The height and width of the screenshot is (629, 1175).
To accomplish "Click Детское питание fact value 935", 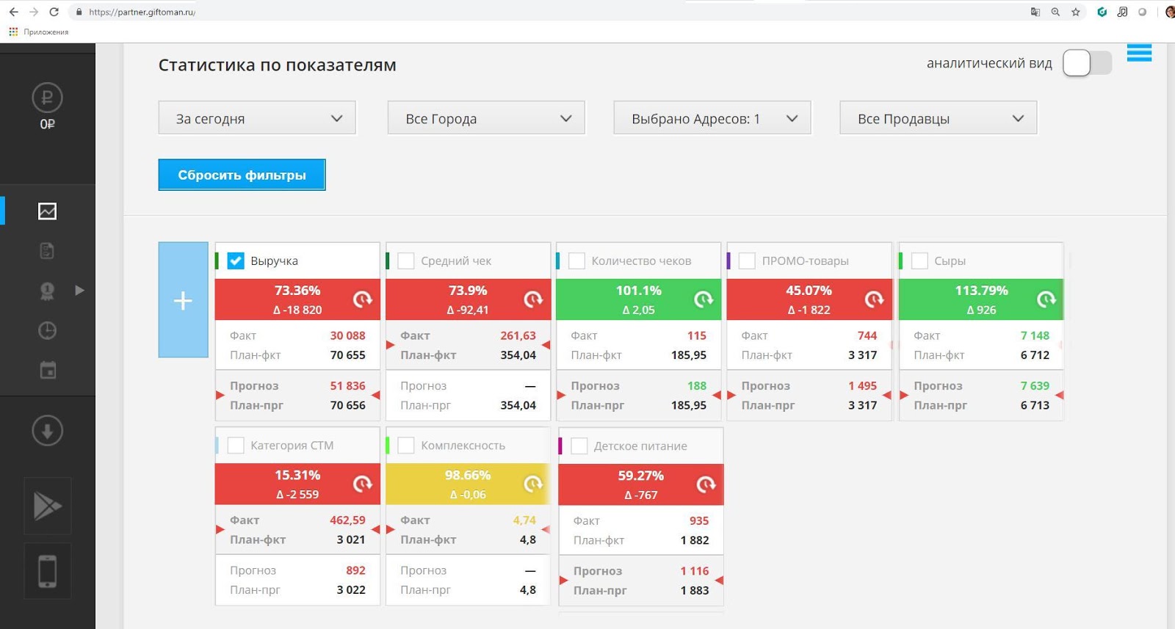I will pyautogui.click(x=699, y=520).
